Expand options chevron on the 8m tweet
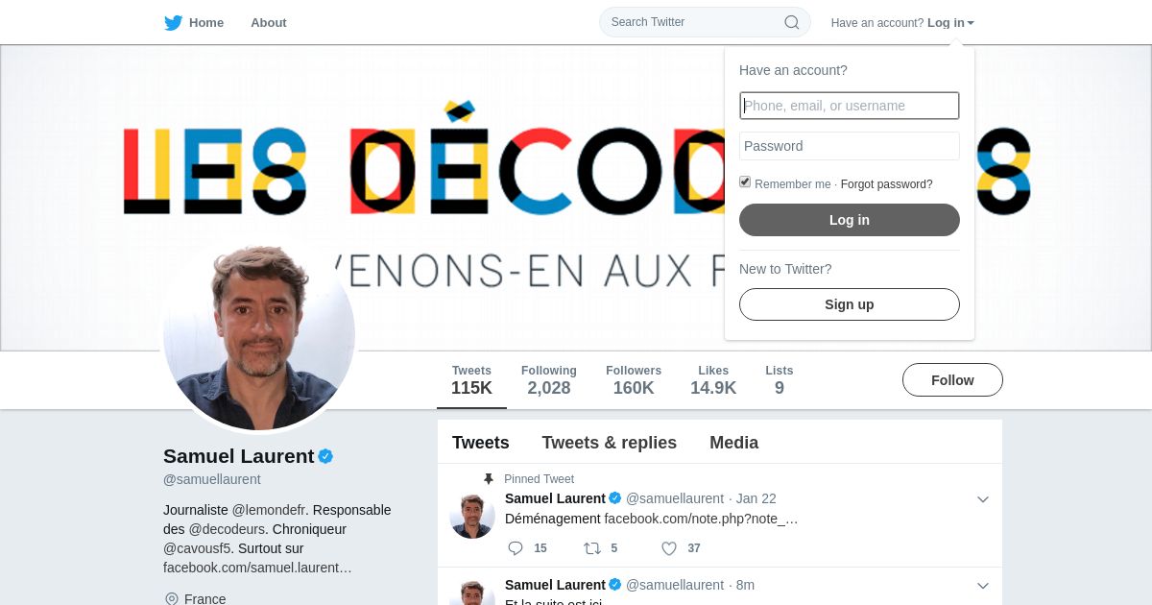 pos(983,586)
